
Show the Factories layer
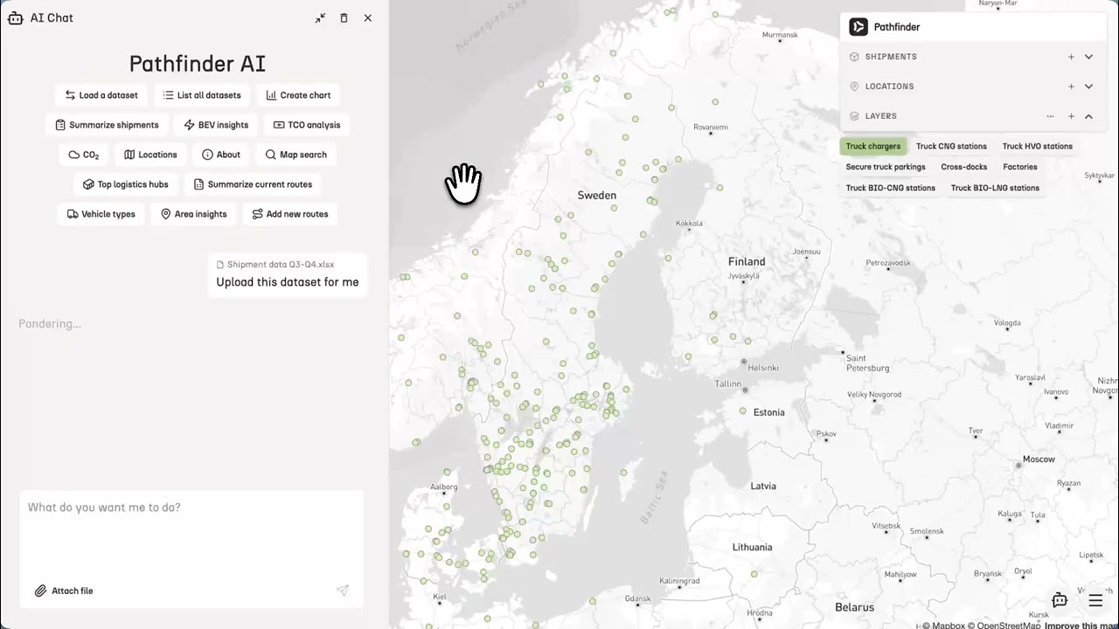coord(1020,167)
